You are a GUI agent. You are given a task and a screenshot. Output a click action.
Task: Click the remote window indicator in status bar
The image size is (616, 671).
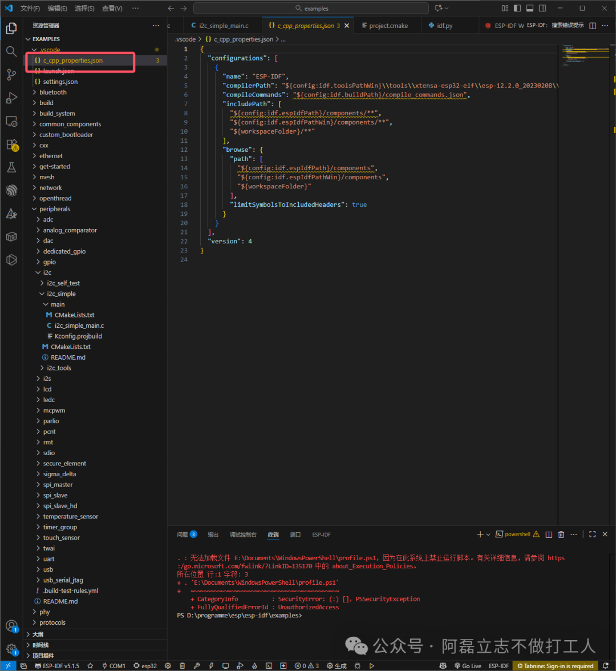8,666
